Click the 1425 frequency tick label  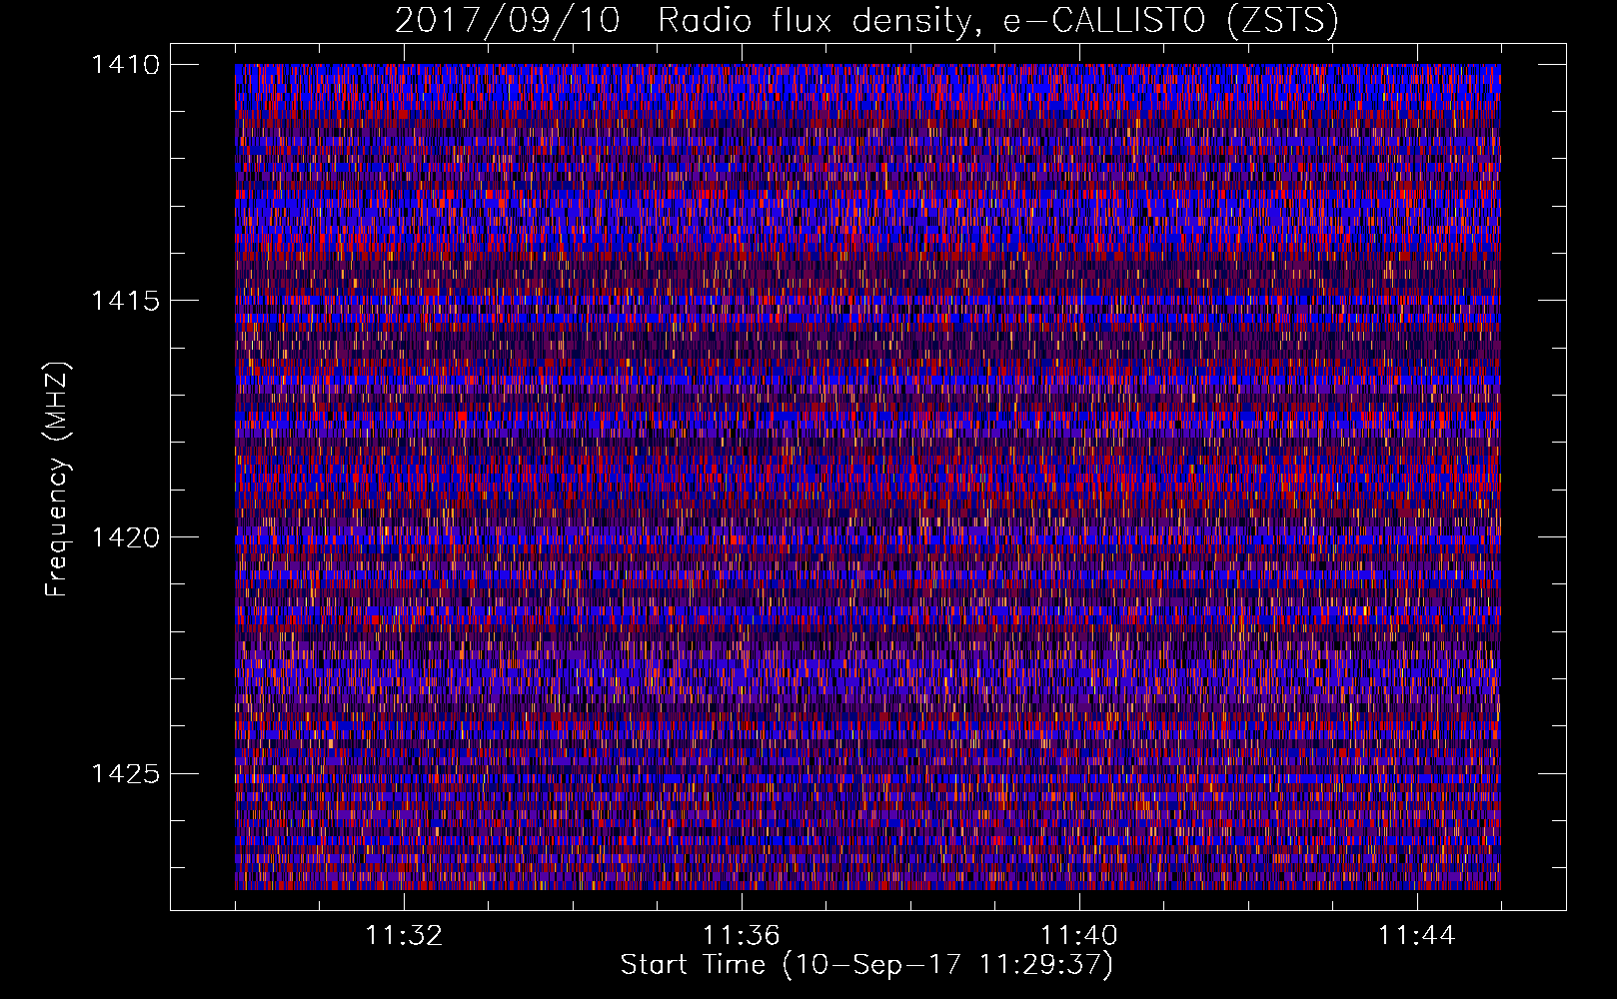pos(125,773)
